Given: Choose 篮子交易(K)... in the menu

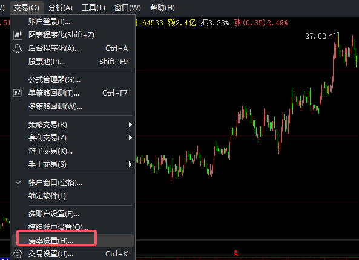Looking at the screenshot, I should coord(72,151).
